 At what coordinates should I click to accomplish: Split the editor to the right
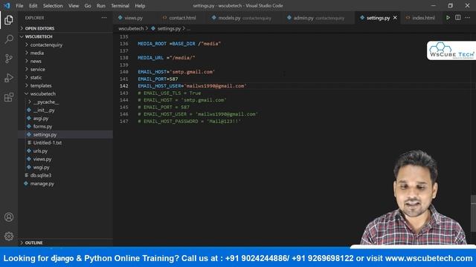pos(458,18)
